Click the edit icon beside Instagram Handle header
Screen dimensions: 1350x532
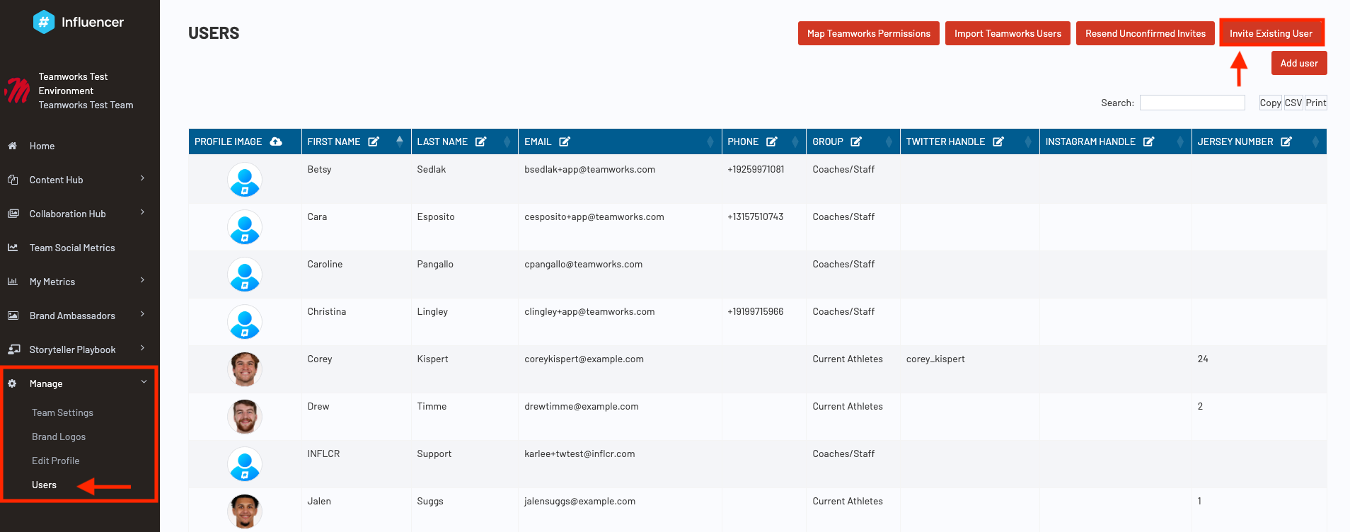1149,141
